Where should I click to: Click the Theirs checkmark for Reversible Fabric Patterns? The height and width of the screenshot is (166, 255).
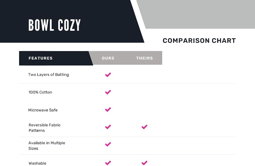(144, 127)
